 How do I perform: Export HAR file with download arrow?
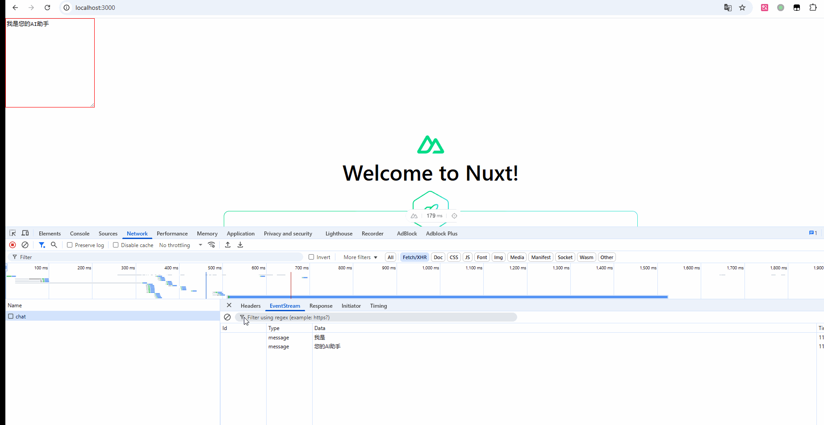coord(240,245)
